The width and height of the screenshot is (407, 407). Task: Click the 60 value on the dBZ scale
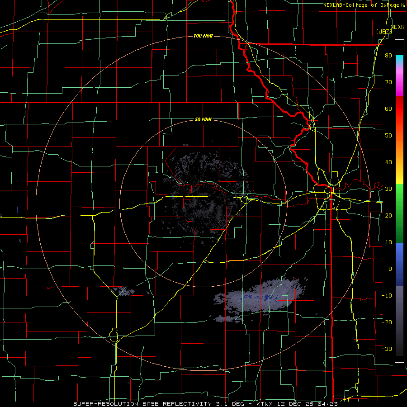[388, 109]
